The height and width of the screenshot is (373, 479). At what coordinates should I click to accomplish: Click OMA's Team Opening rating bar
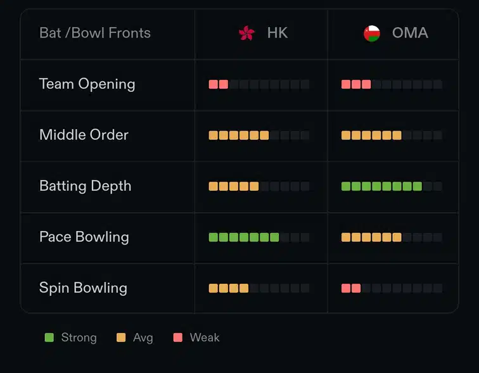(x=392, y=84)
